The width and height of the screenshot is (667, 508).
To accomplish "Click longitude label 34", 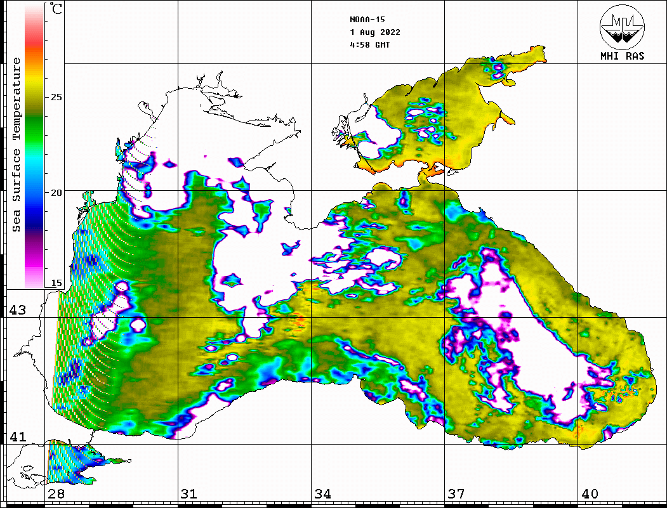I will (x=322, y=494).
